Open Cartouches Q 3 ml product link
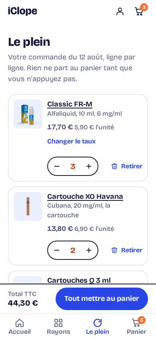Viewport: 156px width, 339px height. point(79,280)
